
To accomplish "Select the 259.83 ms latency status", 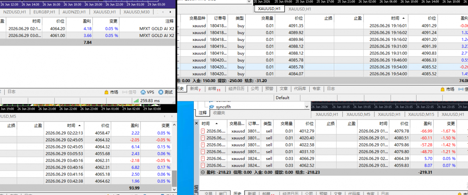I will tap(150, 100).
